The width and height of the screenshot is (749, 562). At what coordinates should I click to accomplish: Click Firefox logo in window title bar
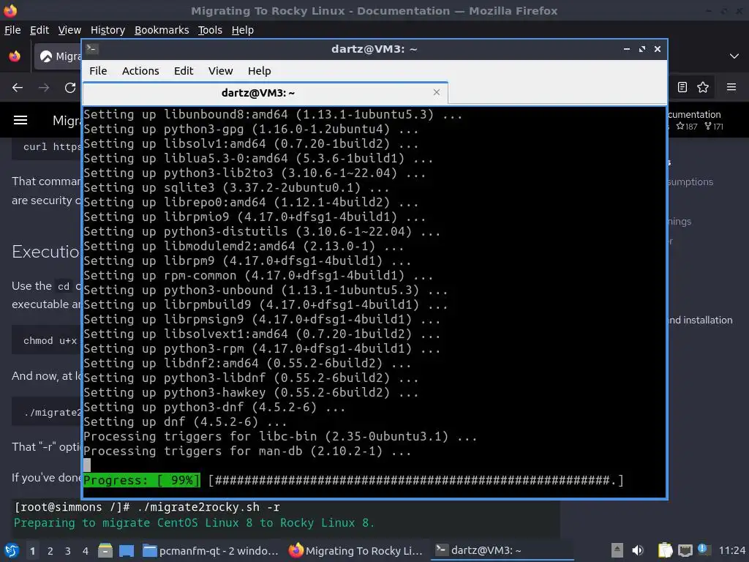coord(10,10)
